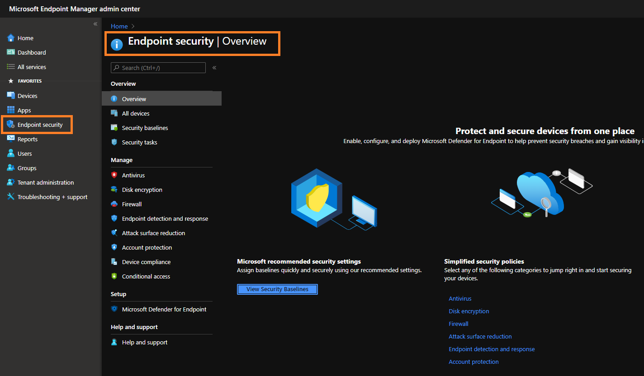Click the Groups people icon

(x=11, y=168)
